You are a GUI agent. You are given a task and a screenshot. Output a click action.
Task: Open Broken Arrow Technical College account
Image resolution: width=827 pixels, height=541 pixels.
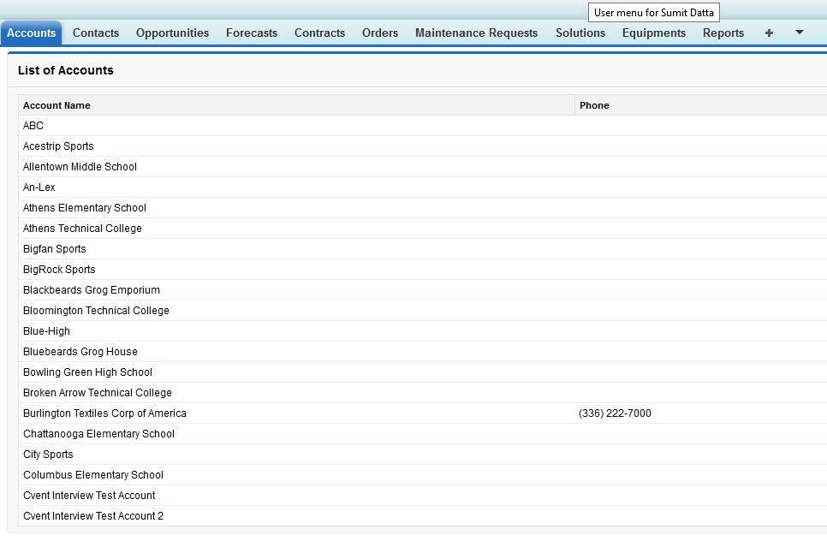tap(98, 393)
